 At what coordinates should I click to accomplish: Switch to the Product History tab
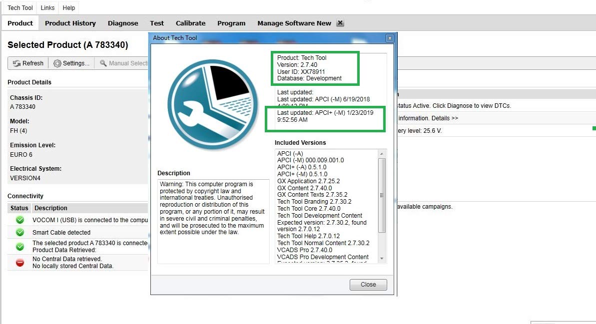coord(70,23)
